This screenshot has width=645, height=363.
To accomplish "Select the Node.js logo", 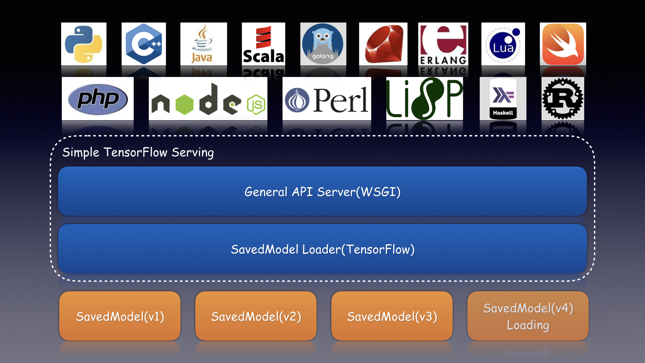I will [208, 99].
